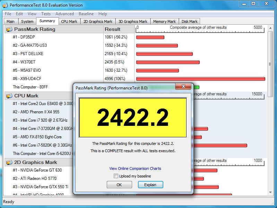Click the 2D Graphics Mark section icon
Screen dimensions: 277x208
tap(9, 162)
